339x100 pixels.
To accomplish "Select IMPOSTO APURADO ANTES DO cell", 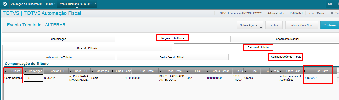I will pos(172,78).
